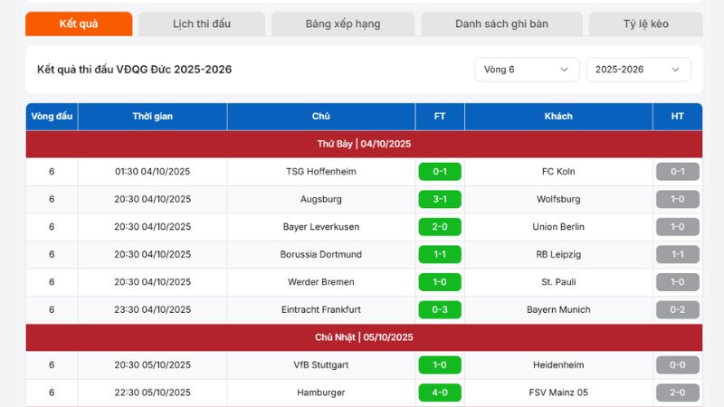Open the TSG Hoffenheim team link

tap(321, 172)
